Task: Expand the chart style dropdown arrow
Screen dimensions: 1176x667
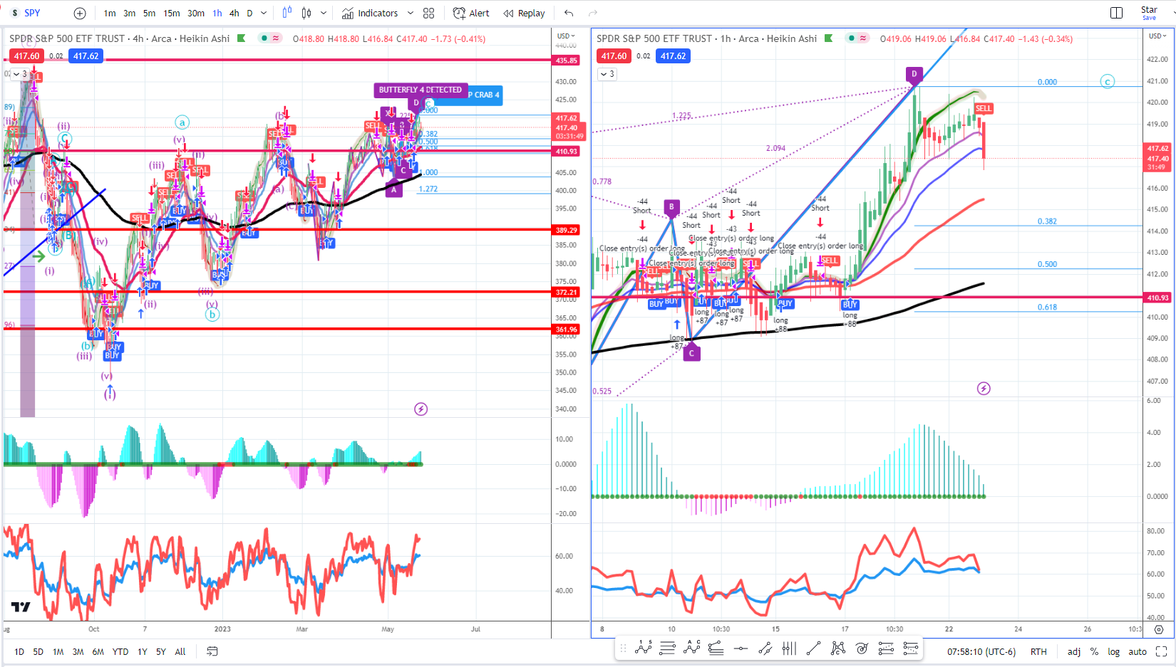Action: tap(324, 13)
